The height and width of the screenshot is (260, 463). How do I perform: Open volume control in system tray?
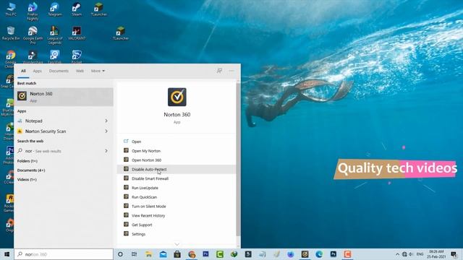point(411,254)
